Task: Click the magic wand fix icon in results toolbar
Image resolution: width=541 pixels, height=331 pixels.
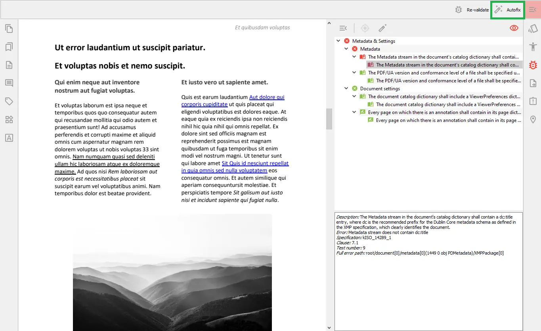Action: pyautogui.click(x=382, y=28)
